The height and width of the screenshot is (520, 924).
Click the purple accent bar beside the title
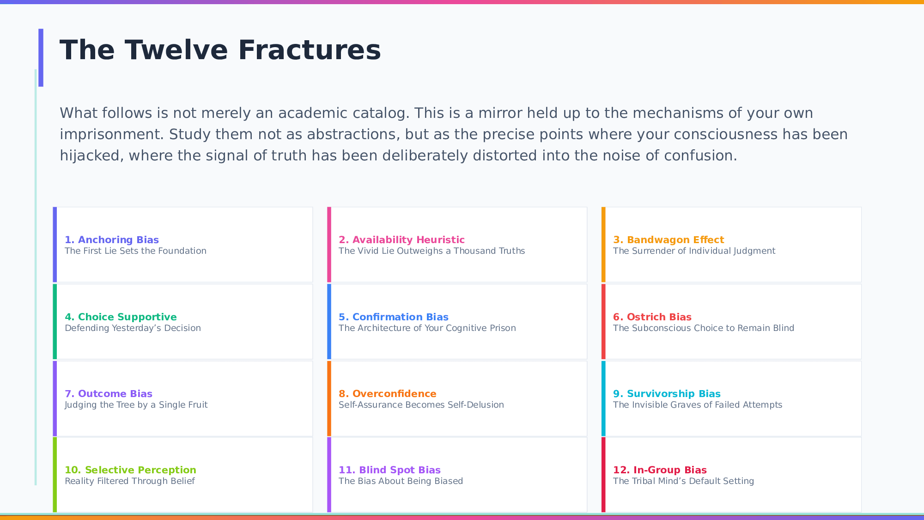[41, 57]
